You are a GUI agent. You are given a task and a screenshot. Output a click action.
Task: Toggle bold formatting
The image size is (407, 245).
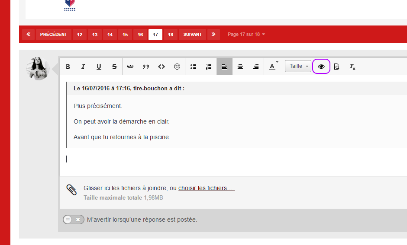click(x=68, y=67)
